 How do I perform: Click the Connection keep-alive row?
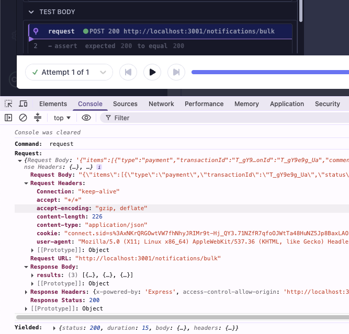(x=182, y=192)
